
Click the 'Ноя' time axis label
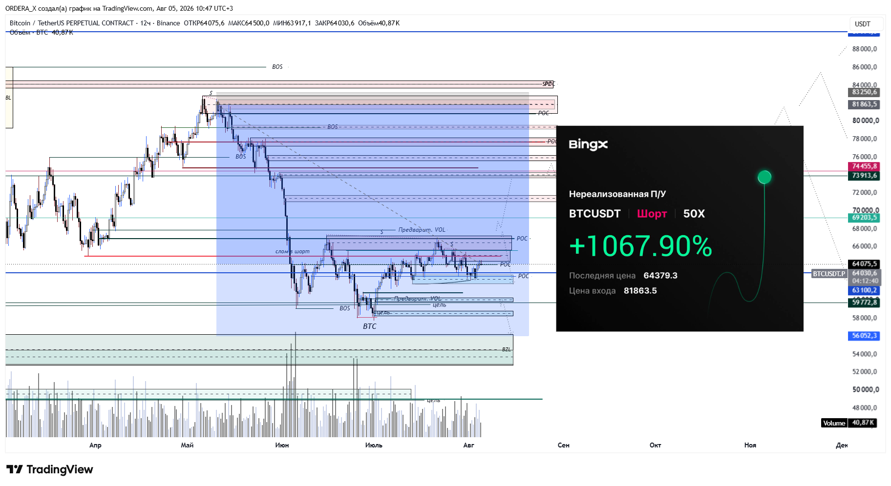pos(750,445)
